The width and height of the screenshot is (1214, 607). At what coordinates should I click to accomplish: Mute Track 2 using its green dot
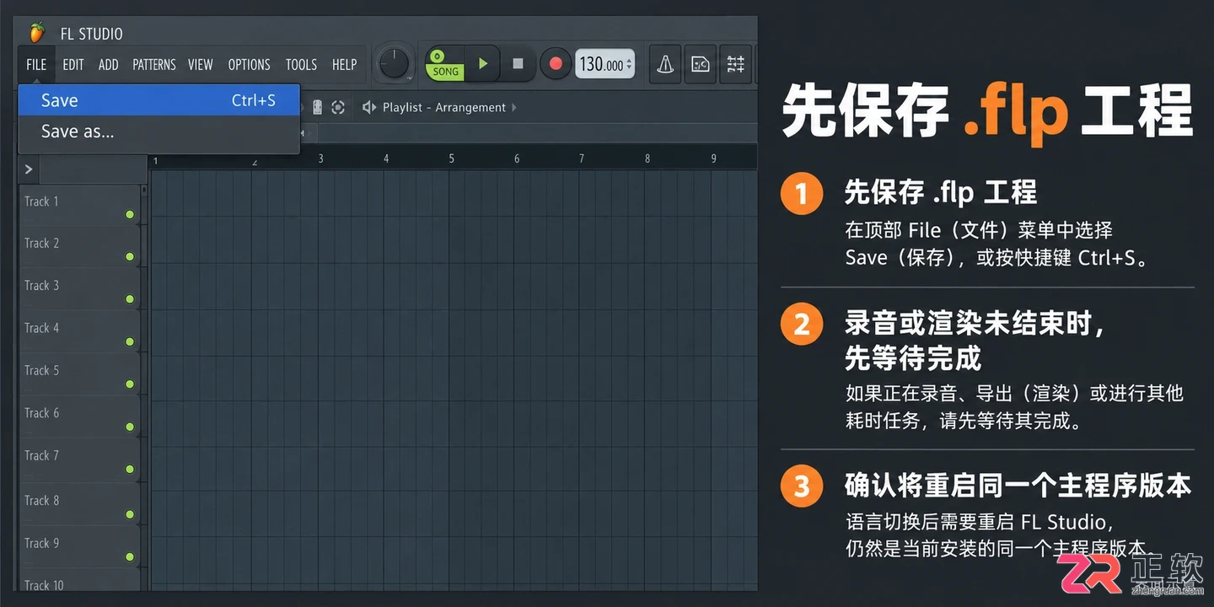click(x=130, y=256)
